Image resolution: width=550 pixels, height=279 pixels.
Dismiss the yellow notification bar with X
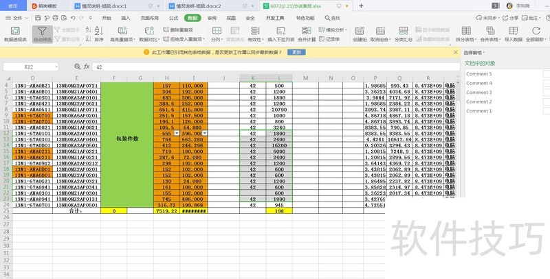455,52
